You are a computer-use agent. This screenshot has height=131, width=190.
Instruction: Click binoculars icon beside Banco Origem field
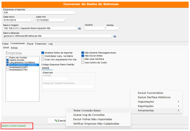click(80, 29)
